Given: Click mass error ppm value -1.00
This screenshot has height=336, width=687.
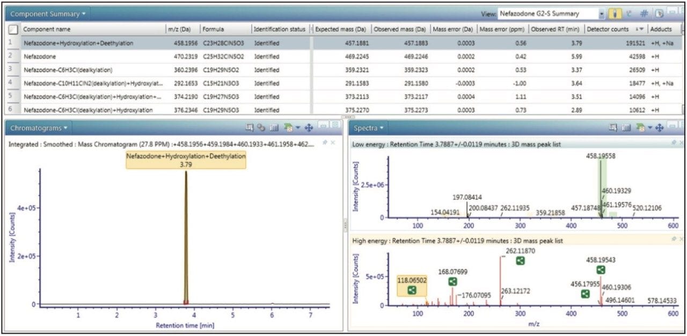Looking at the screenshot, I should pos(518,83).
